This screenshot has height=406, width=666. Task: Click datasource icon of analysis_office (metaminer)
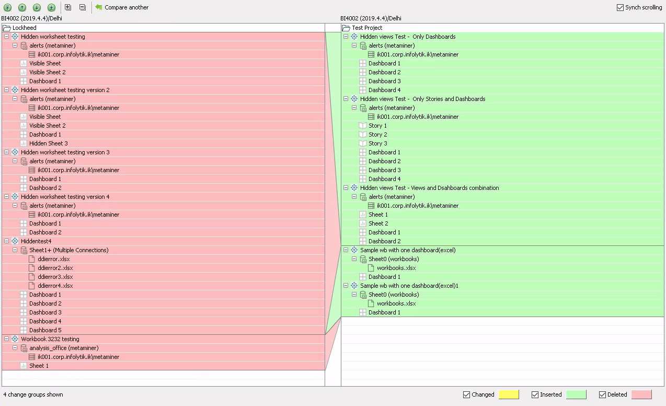(x=24, y=348)
